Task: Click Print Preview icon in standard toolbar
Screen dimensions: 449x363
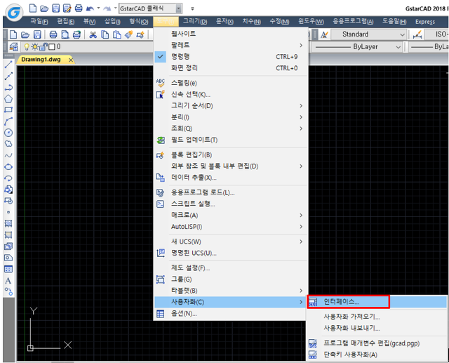Action: click(x=65, y=34)
